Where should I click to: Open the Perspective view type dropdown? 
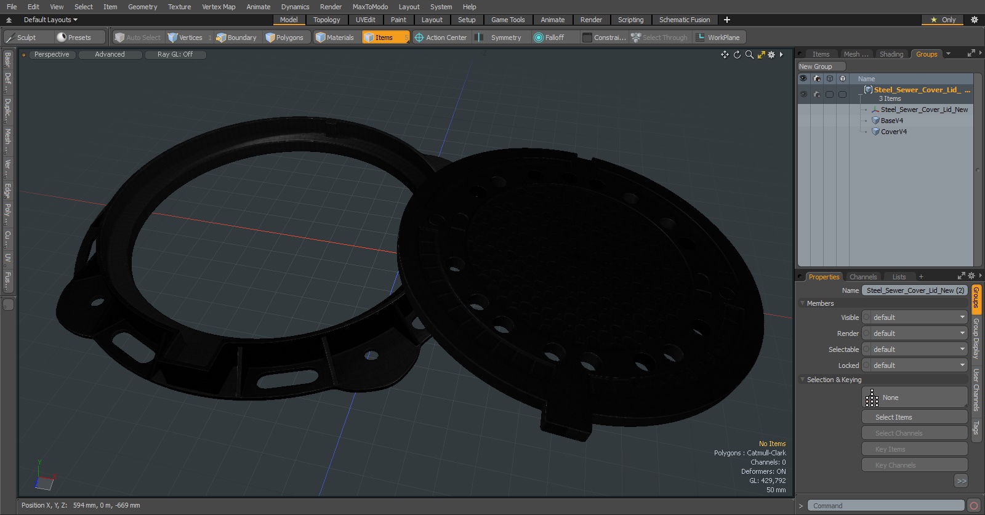pyautogui.click(x=52, y=54)
